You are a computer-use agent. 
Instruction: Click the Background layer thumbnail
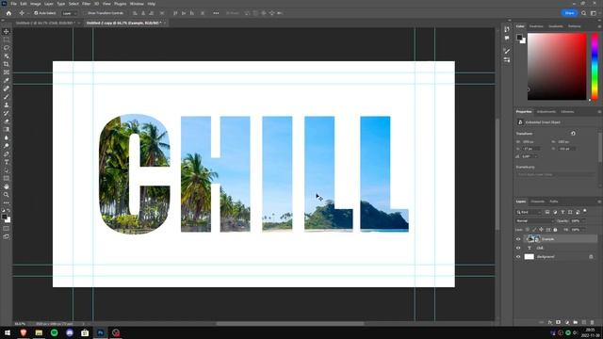[x=530, y=257]
